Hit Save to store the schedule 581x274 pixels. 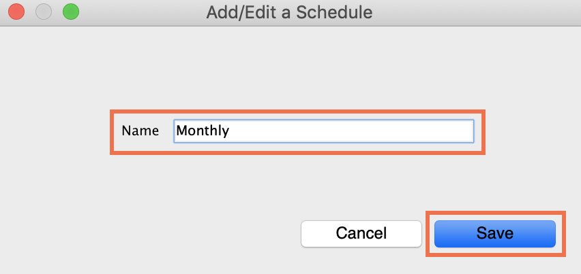coord(494,233)
